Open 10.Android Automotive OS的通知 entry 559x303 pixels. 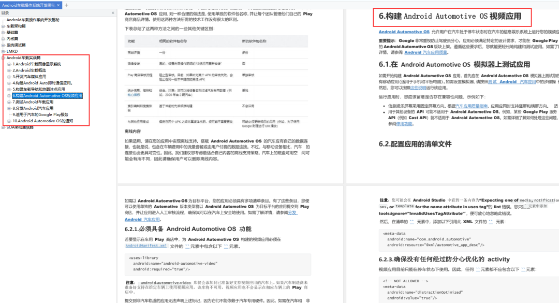(x=43, y=121)
